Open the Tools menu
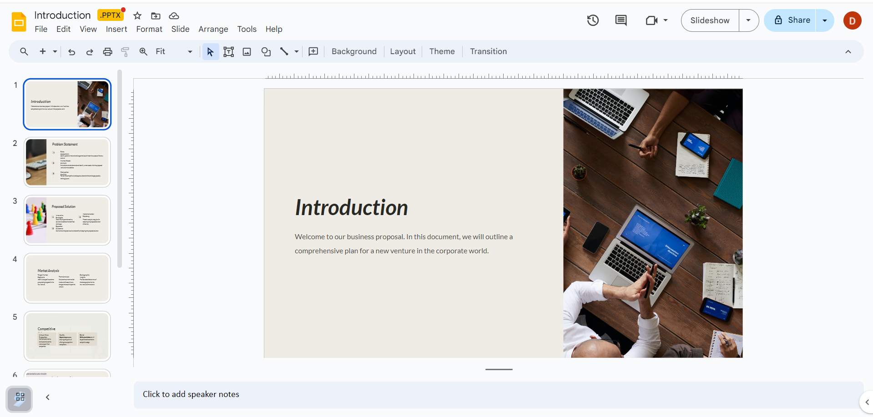This screenshot has height=417, width=873. 247,29
